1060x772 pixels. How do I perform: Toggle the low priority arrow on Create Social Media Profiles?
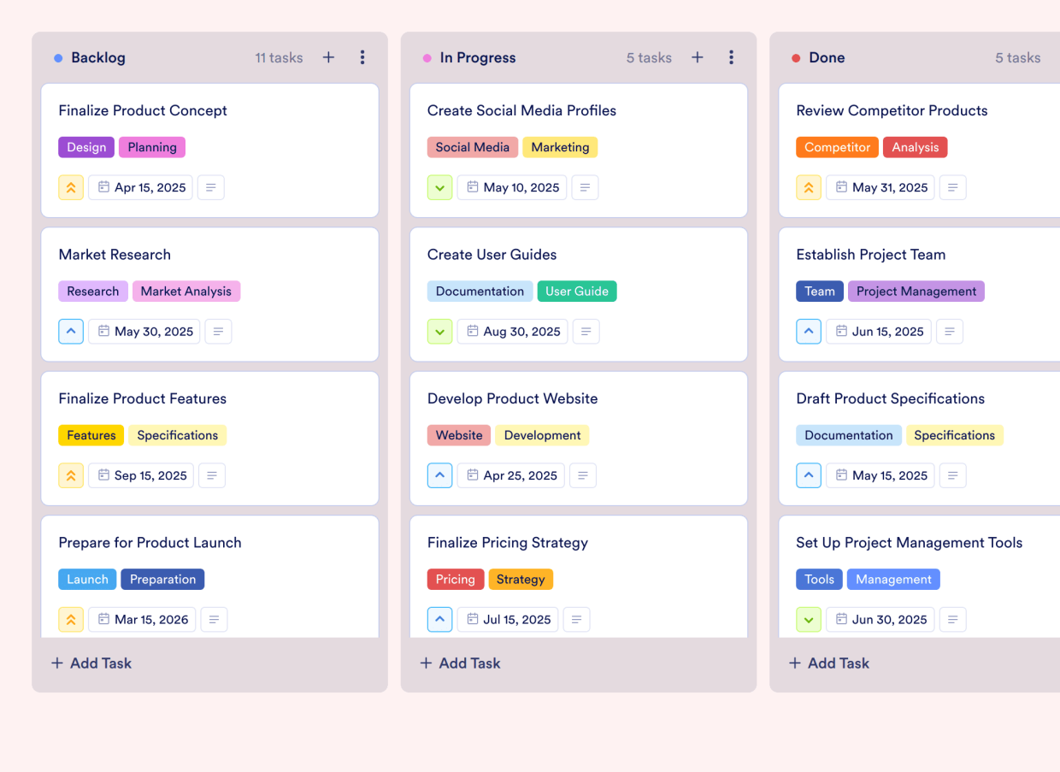tap(439, 187)
